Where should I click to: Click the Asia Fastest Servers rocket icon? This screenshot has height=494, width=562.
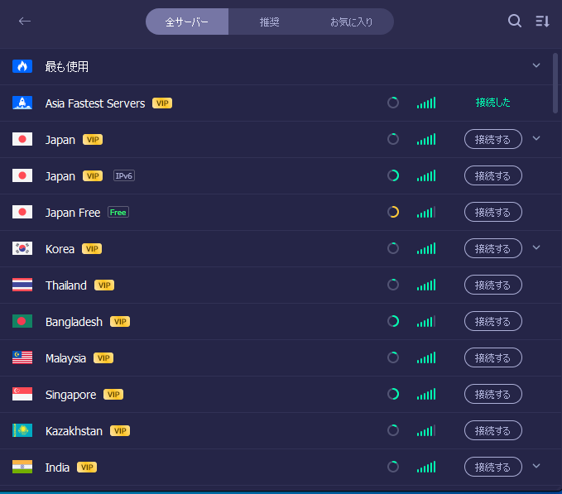coord(22,103)
